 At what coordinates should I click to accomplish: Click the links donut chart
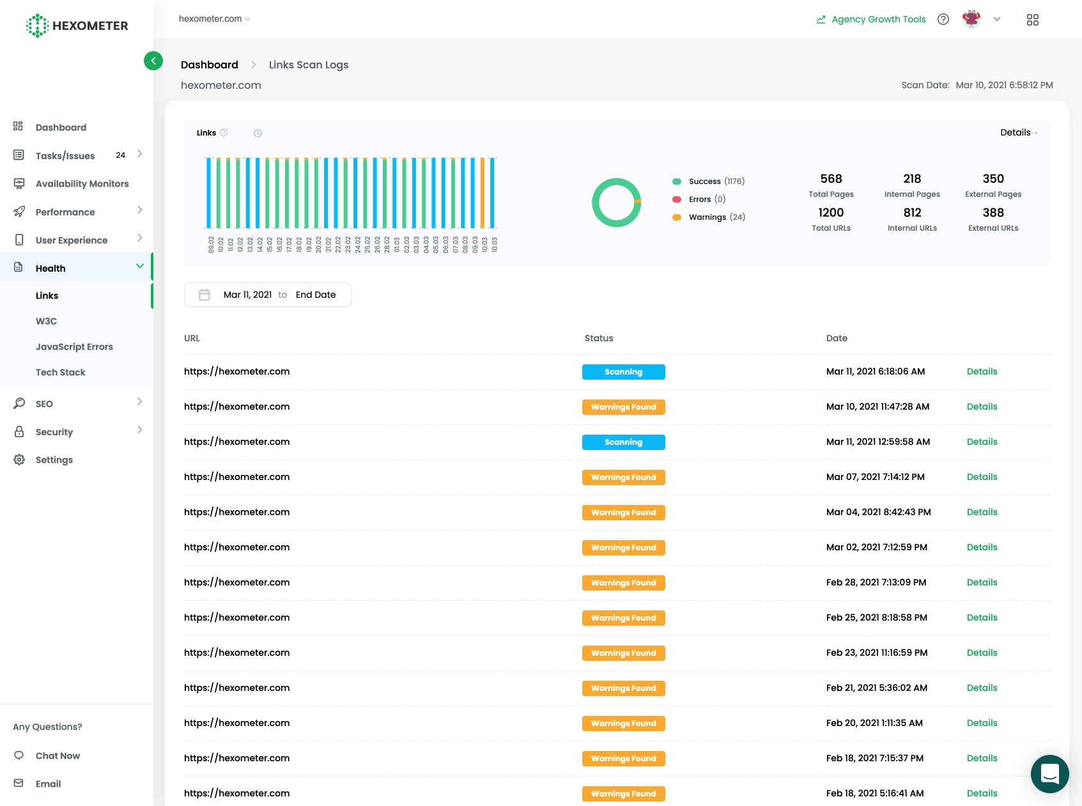[x=617, y=203]
